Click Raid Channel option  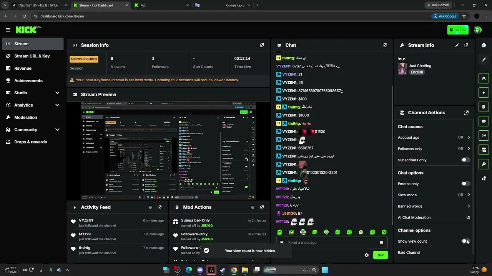[x=409, y=253]
